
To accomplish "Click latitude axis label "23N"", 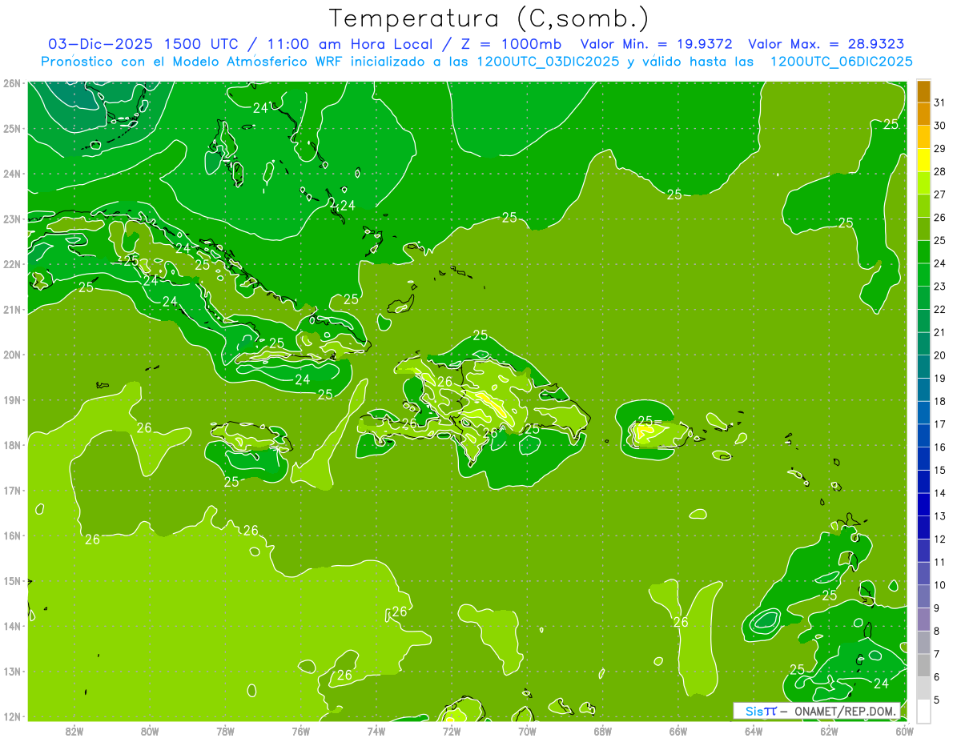I will coord(11,219).
